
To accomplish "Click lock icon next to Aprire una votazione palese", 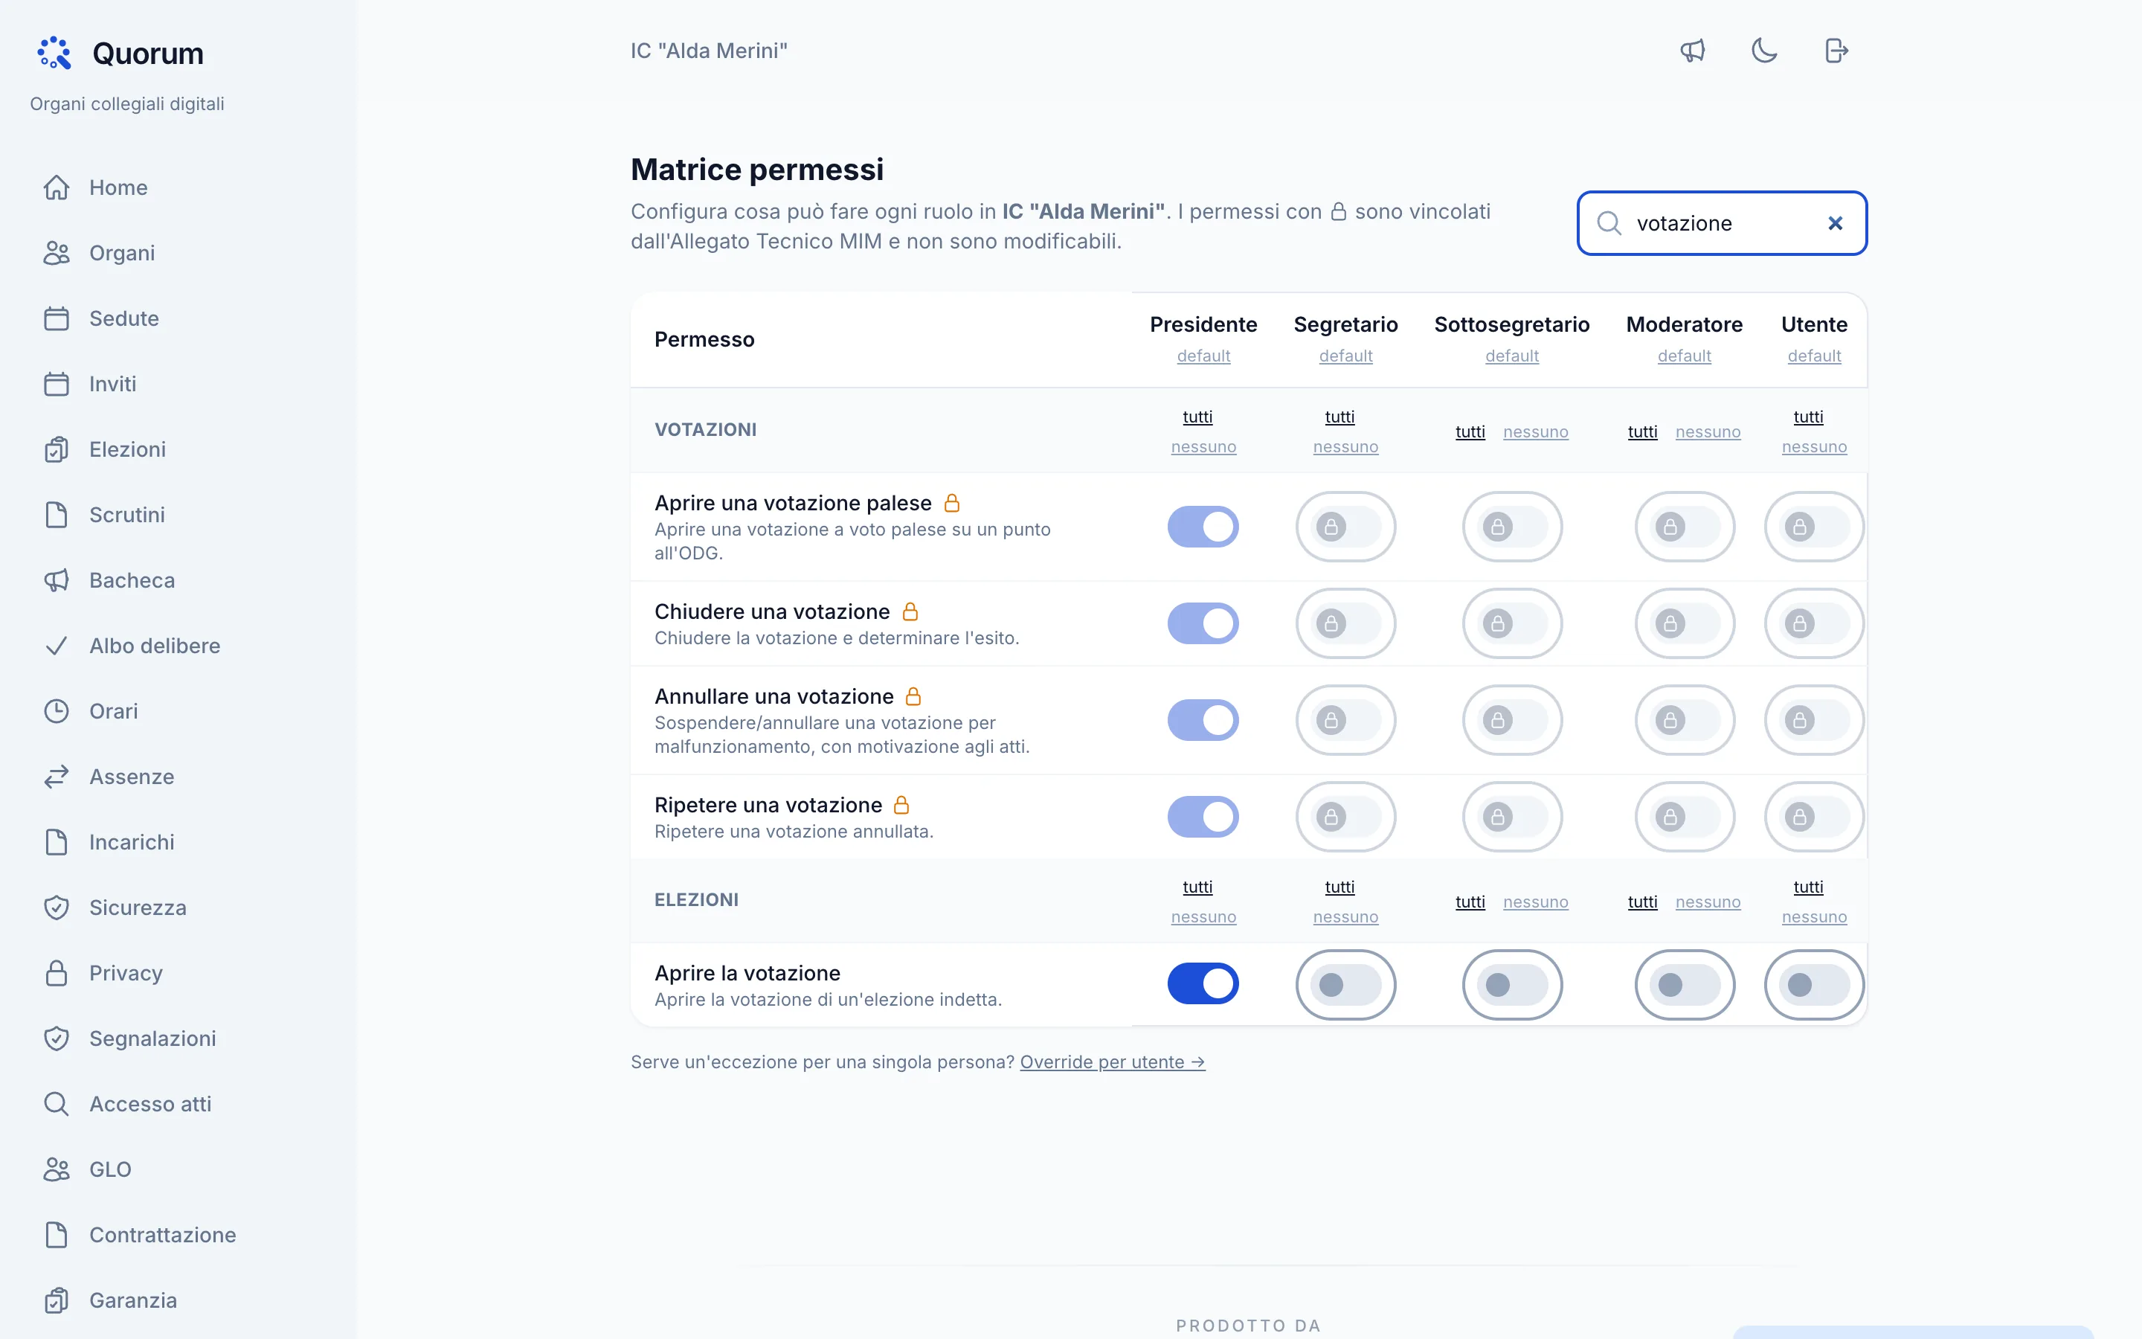I will (x=953, y=503).
